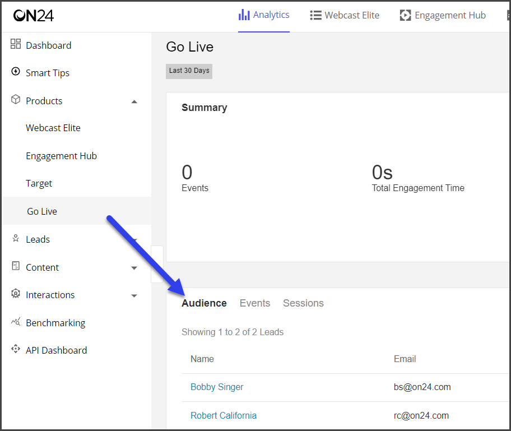Click the bs@on24.com email cell
Image resolution: width=511 pixels, height=431 pixels.
click(x=422, y=387)
